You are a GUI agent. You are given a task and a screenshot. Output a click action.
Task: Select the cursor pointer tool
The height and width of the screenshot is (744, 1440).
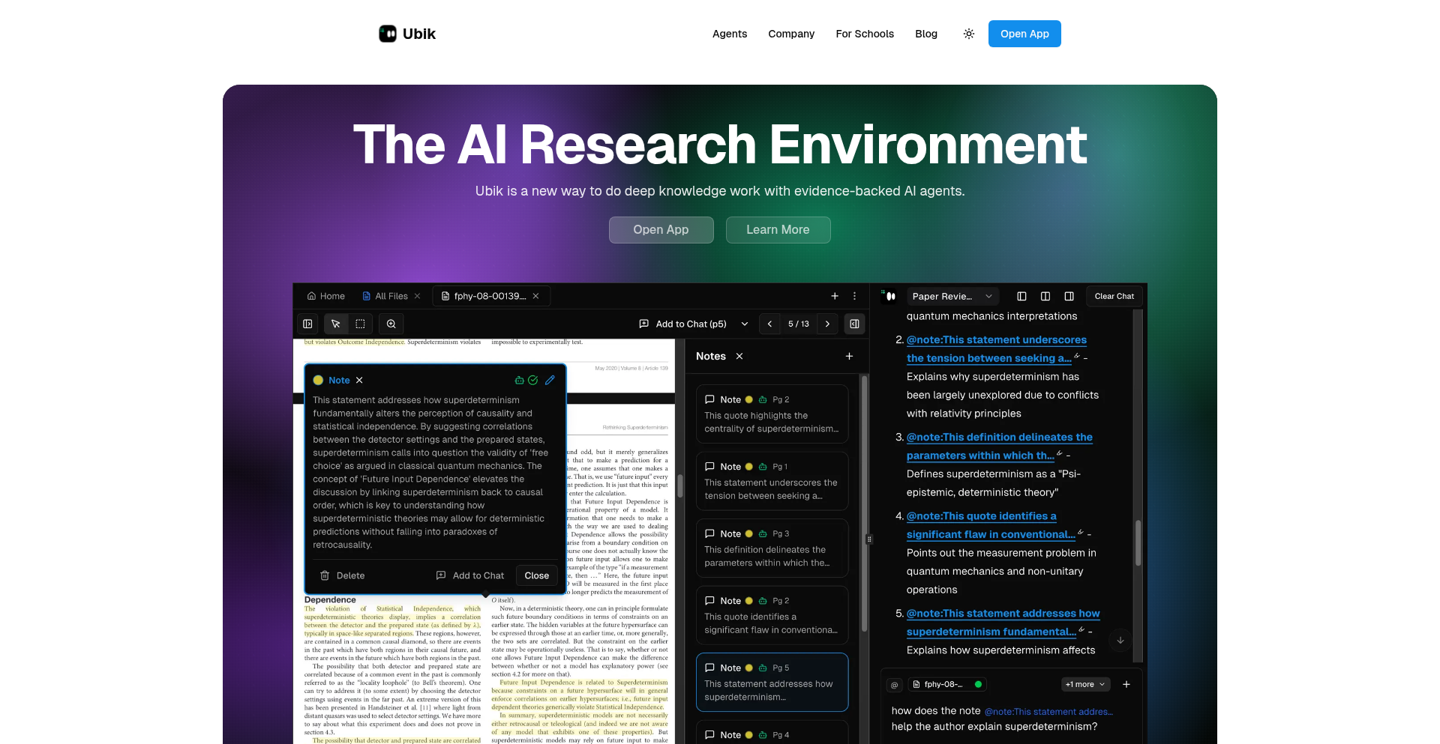click(x=336, y=324)
